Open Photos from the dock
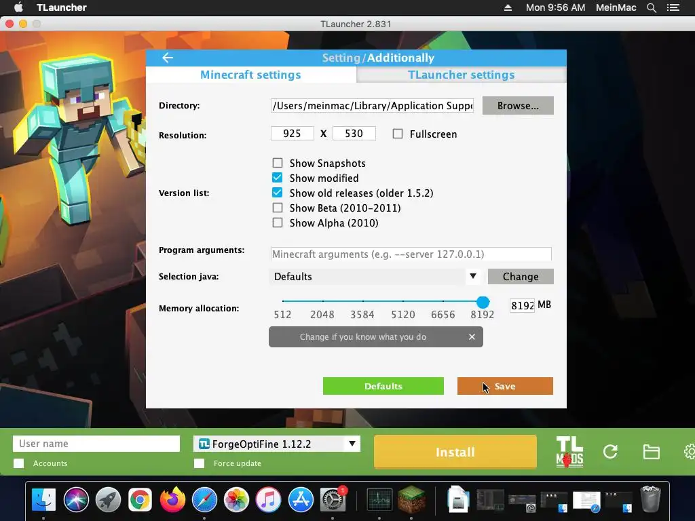The height and width of the screenshot is (521, 695). (x=236, y=500)
